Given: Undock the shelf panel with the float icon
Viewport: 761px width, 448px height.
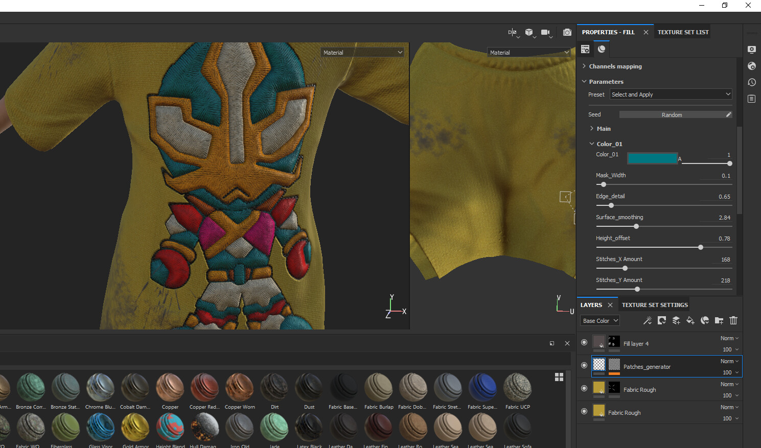Looking at the screenshot, I should point(552,343).
